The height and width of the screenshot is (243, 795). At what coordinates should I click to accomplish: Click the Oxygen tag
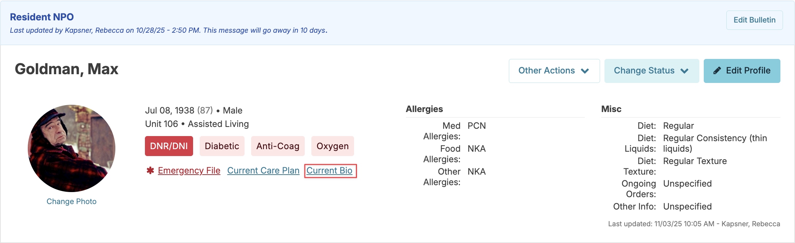[333, 146]
